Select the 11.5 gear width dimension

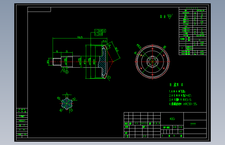pos(104,41)
